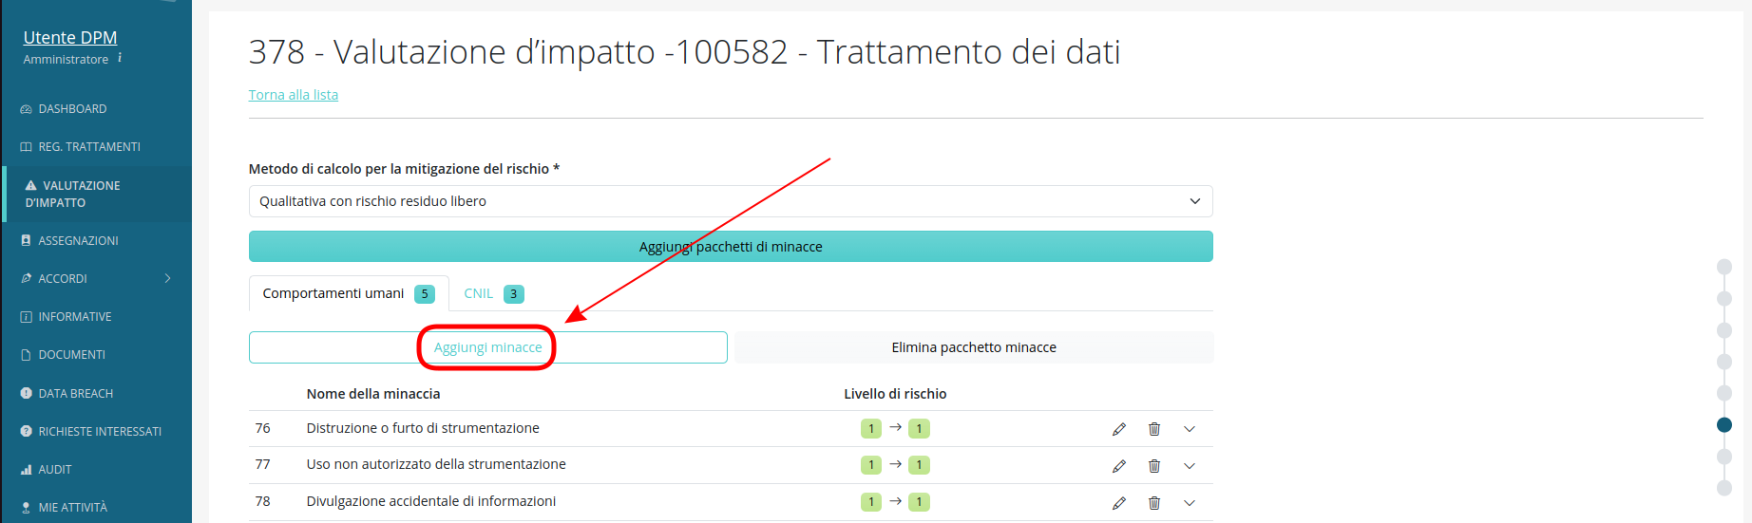Viewport: 1752px width, 523px height.
Task: Click the Nome della minaccia column header
Action: tap(373, 394)
